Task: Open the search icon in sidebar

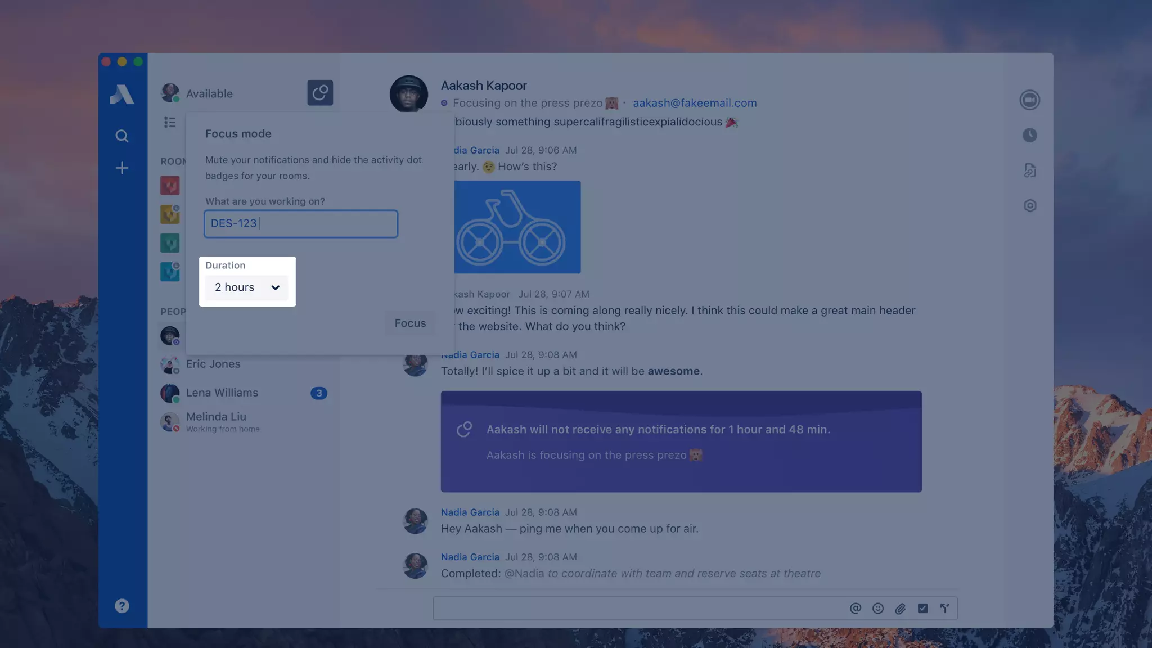Action: (x=122, y=136)
